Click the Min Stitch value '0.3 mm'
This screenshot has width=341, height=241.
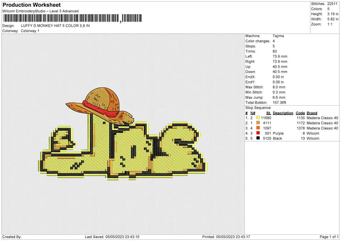279,92
